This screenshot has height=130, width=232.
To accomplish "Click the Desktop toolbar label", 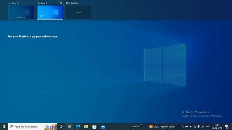I will click(x=135, y=127).
